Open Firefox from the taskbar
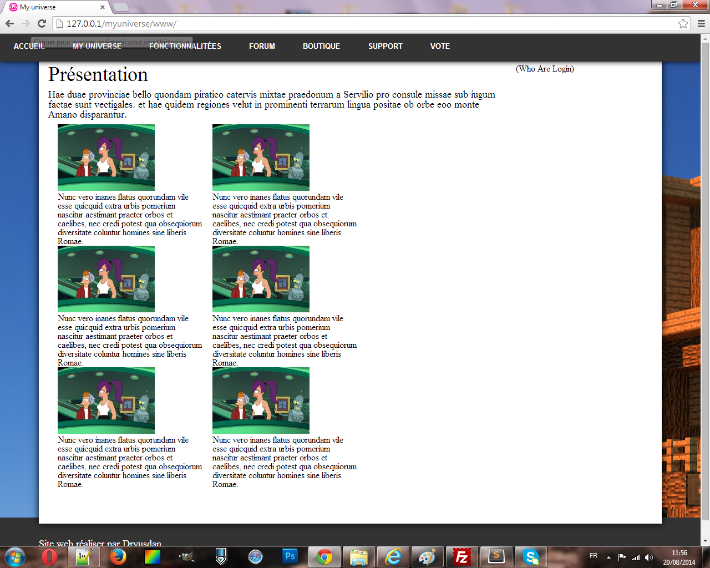 tap(118, 556)
